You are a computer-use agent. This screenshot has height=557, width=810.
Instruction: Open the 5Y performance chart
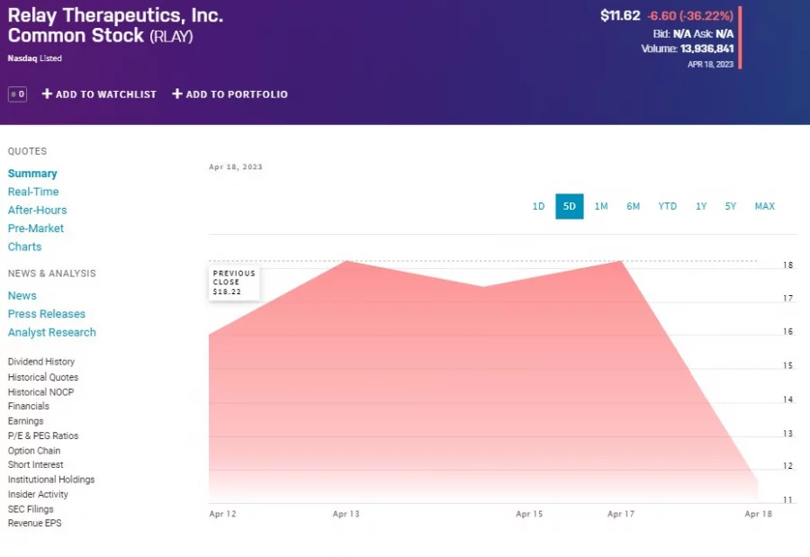(x=730, y=206)
